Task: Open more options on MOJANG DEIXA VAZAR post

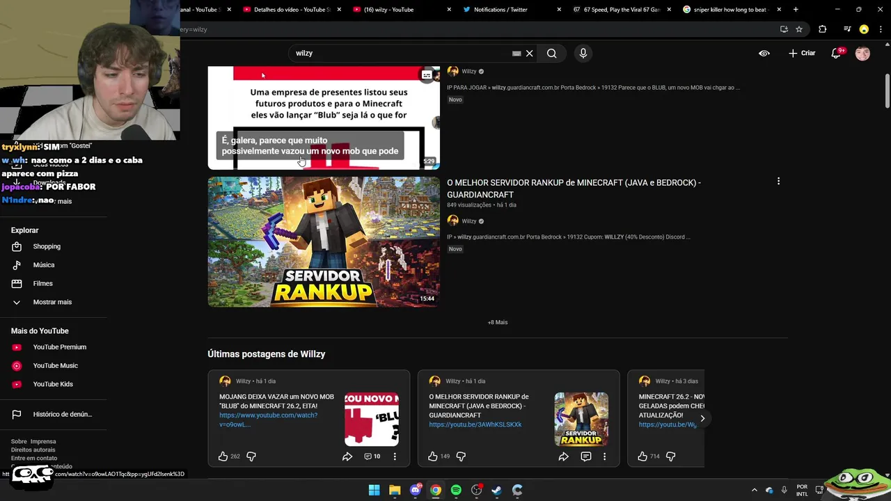Action: click(x=395, y=456)
